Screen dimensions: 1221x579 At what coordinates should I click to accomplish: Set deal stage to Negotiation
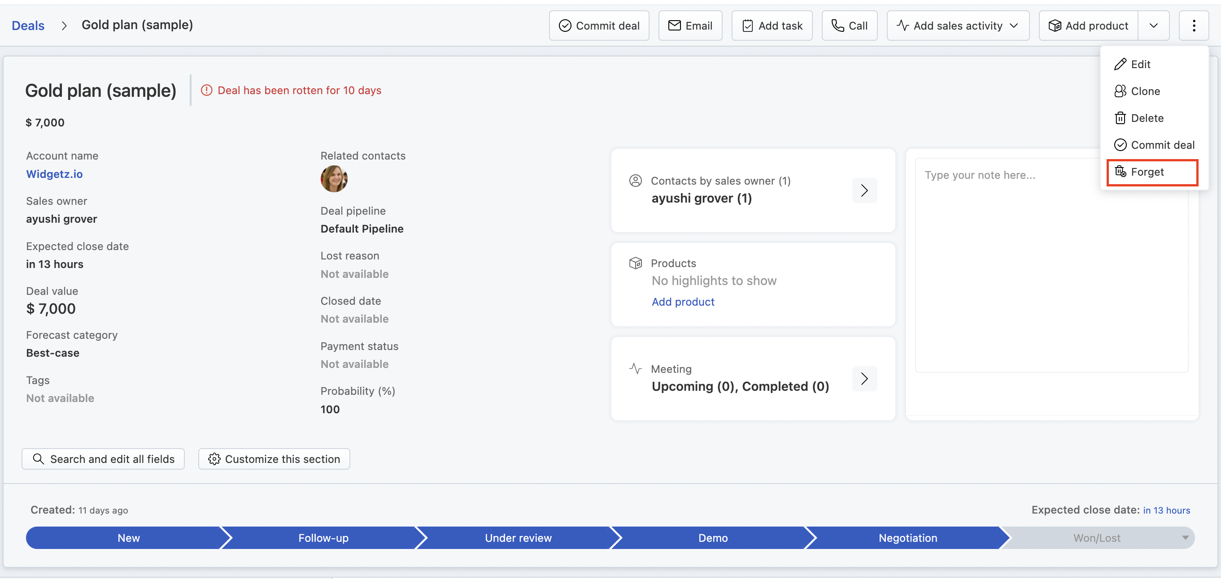click(x=907, y=537)
